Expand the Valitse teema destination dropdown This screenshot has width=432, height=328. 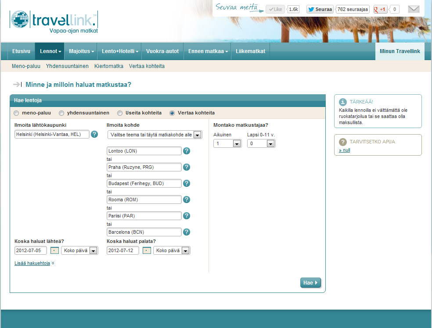155,135
